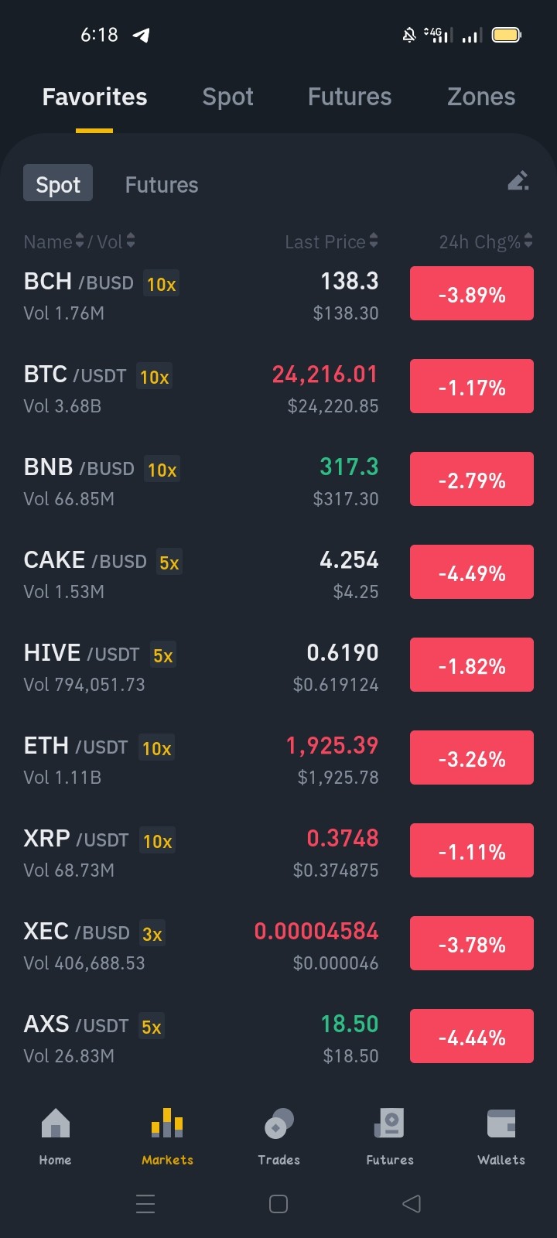
Task: Sort list by Last Price arrows
Action: pyautogui.click(x=374, y=241)
